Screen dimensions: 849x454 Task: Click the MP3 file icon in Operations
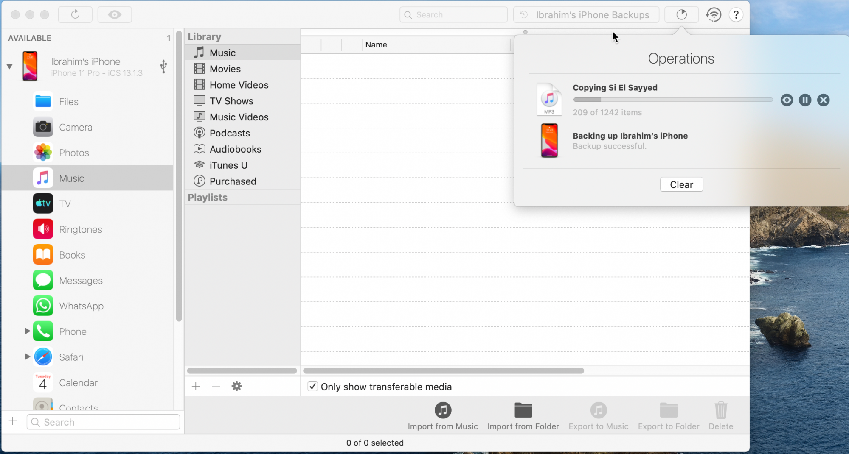(549, 99)
